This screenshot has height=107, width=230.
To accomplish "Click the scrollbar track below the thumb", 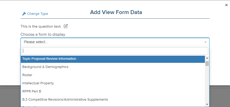I will 207,85.
